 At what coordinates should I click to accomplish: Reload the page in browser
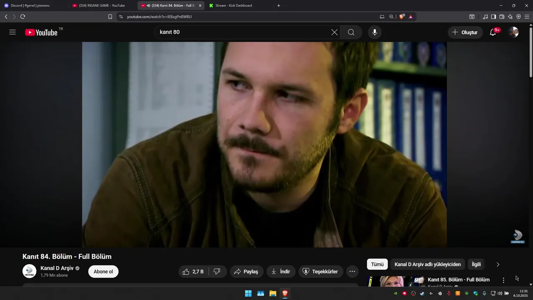22,17
